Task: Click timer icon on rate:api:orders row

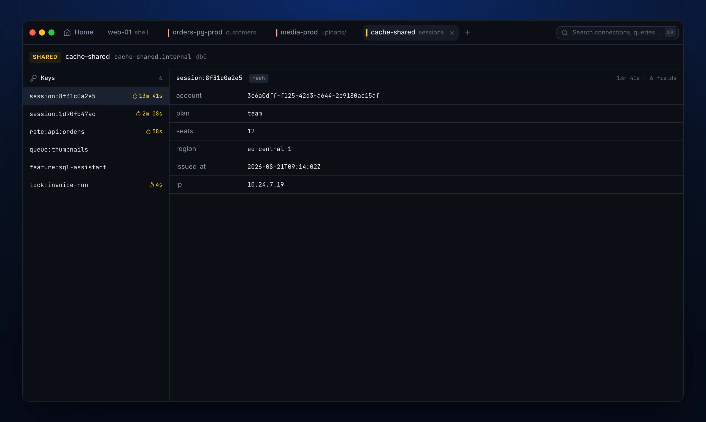Action: pos(148,132)
